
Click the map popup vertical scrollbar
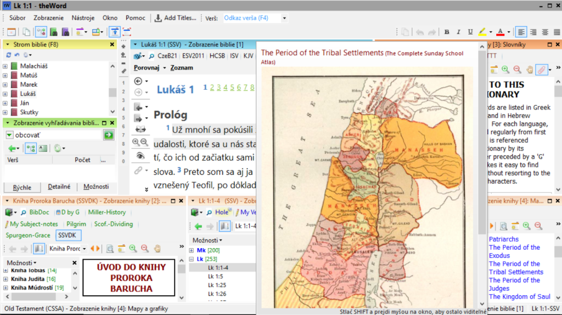coord(482,175)
